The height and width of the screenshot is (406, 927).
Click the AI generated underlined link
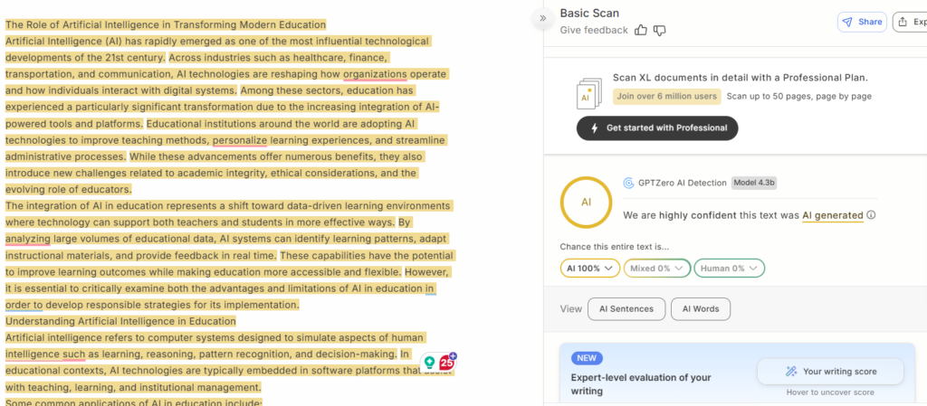[833, 215]
